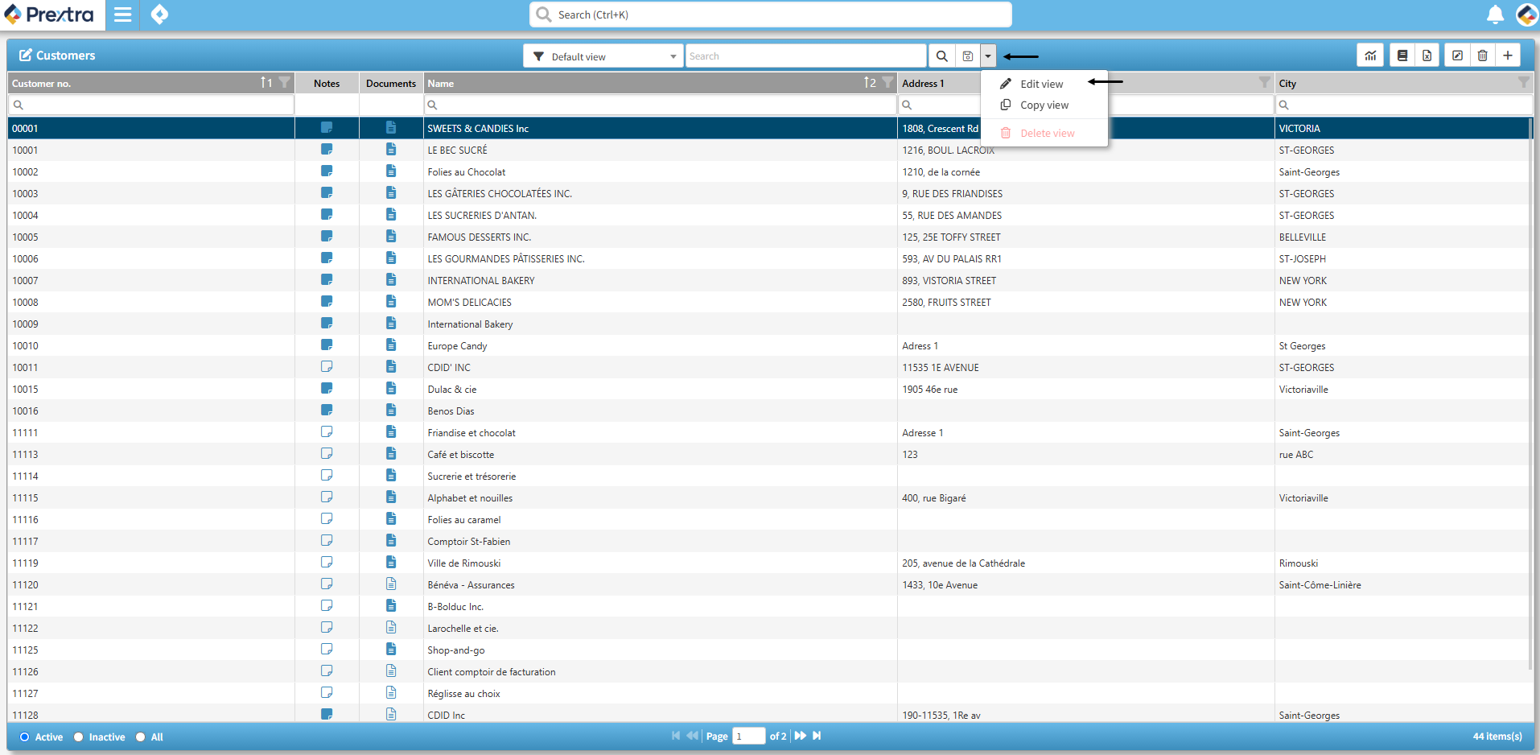1540x755 pixels.
Task: Collapse the view options dropdown arrow
Action: point(988,56)
